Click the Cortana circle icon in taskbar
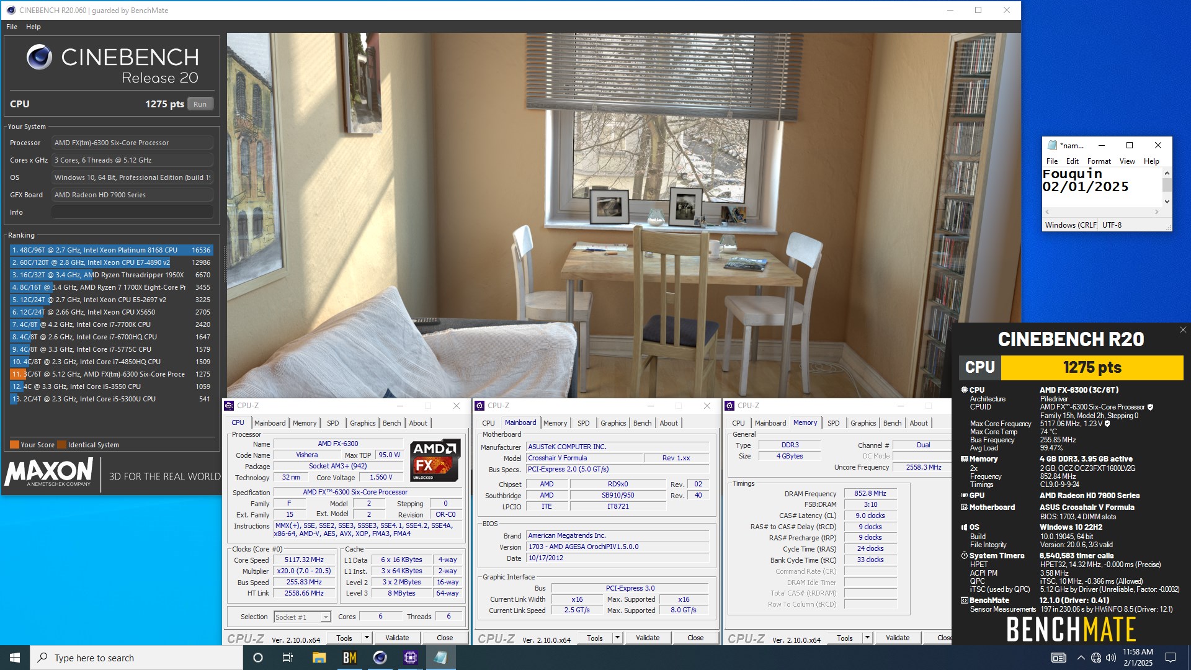Image resolution: width=1191 pixels, height=670 pixels. (258, 658)
